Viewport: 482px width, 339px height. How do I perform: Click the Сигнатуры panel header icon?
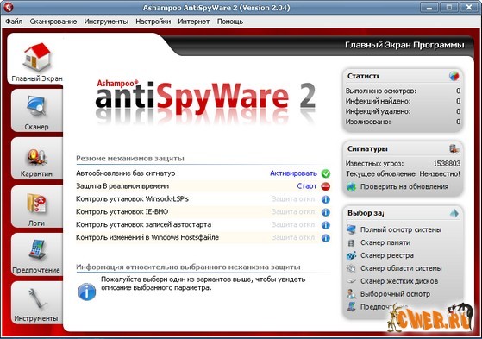(x=454, y=148)
